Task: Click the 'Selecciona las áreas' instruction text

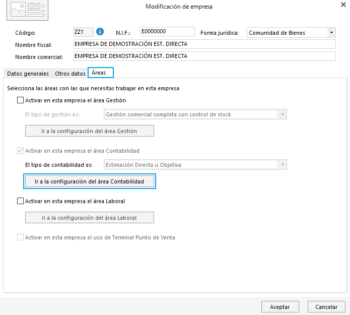Action: pos(93,88)
